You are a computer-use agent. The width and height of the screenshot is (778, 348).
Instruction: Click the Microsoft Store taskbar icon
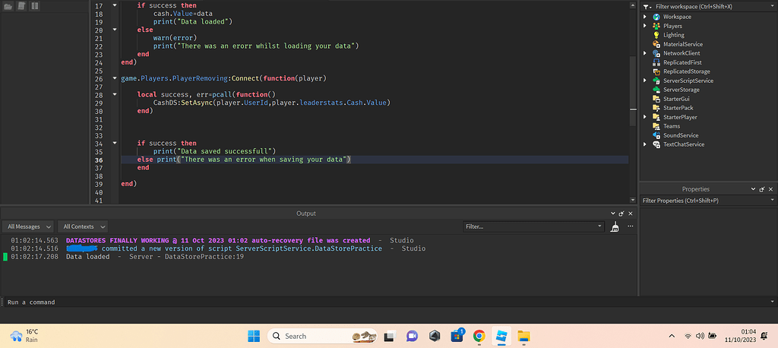(x=456, y=336)
